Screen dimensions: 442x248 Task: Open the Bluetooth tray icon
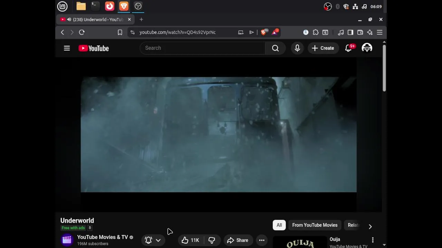(x=337, y=7)
